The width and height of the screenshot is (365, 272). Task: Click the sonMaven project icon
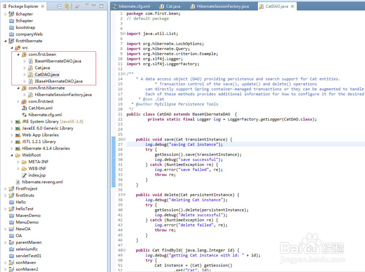click(11, 263)
